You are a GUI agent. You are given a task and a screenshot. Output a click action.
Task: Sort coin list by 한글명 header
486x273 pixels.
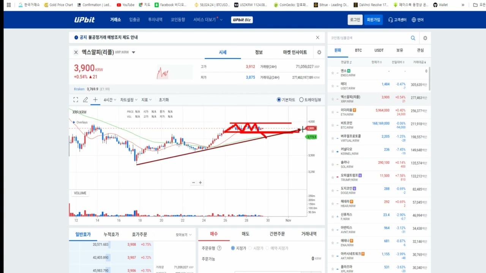[x=346, y=62]
